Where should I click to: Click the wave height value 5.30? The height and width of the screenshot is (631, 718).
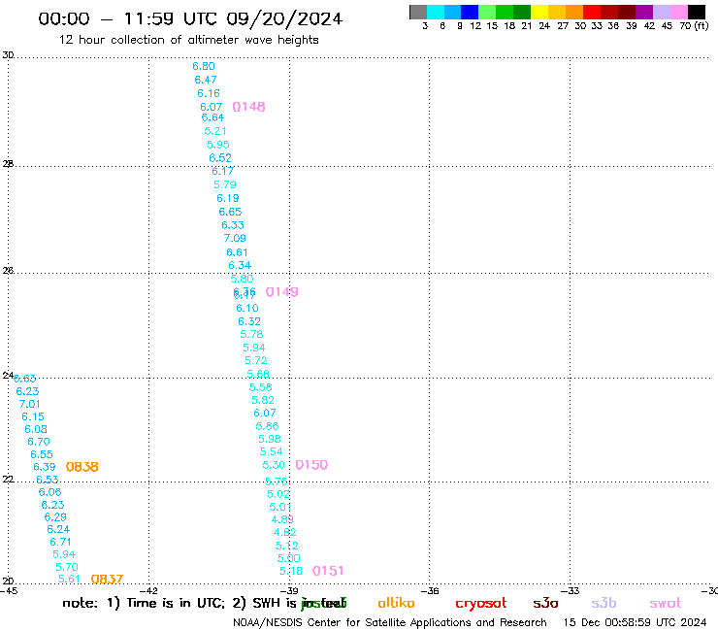(274, 465)
